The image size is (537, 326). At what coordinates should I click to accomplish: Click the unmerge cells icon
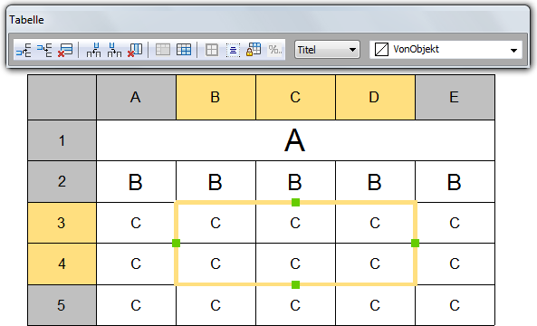pyautogui.click(x=184, y=50)
